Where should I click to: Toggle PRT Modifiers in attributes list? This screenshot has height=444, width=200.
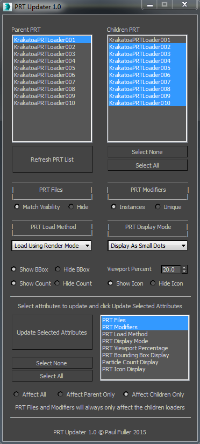tap(145, 327)
